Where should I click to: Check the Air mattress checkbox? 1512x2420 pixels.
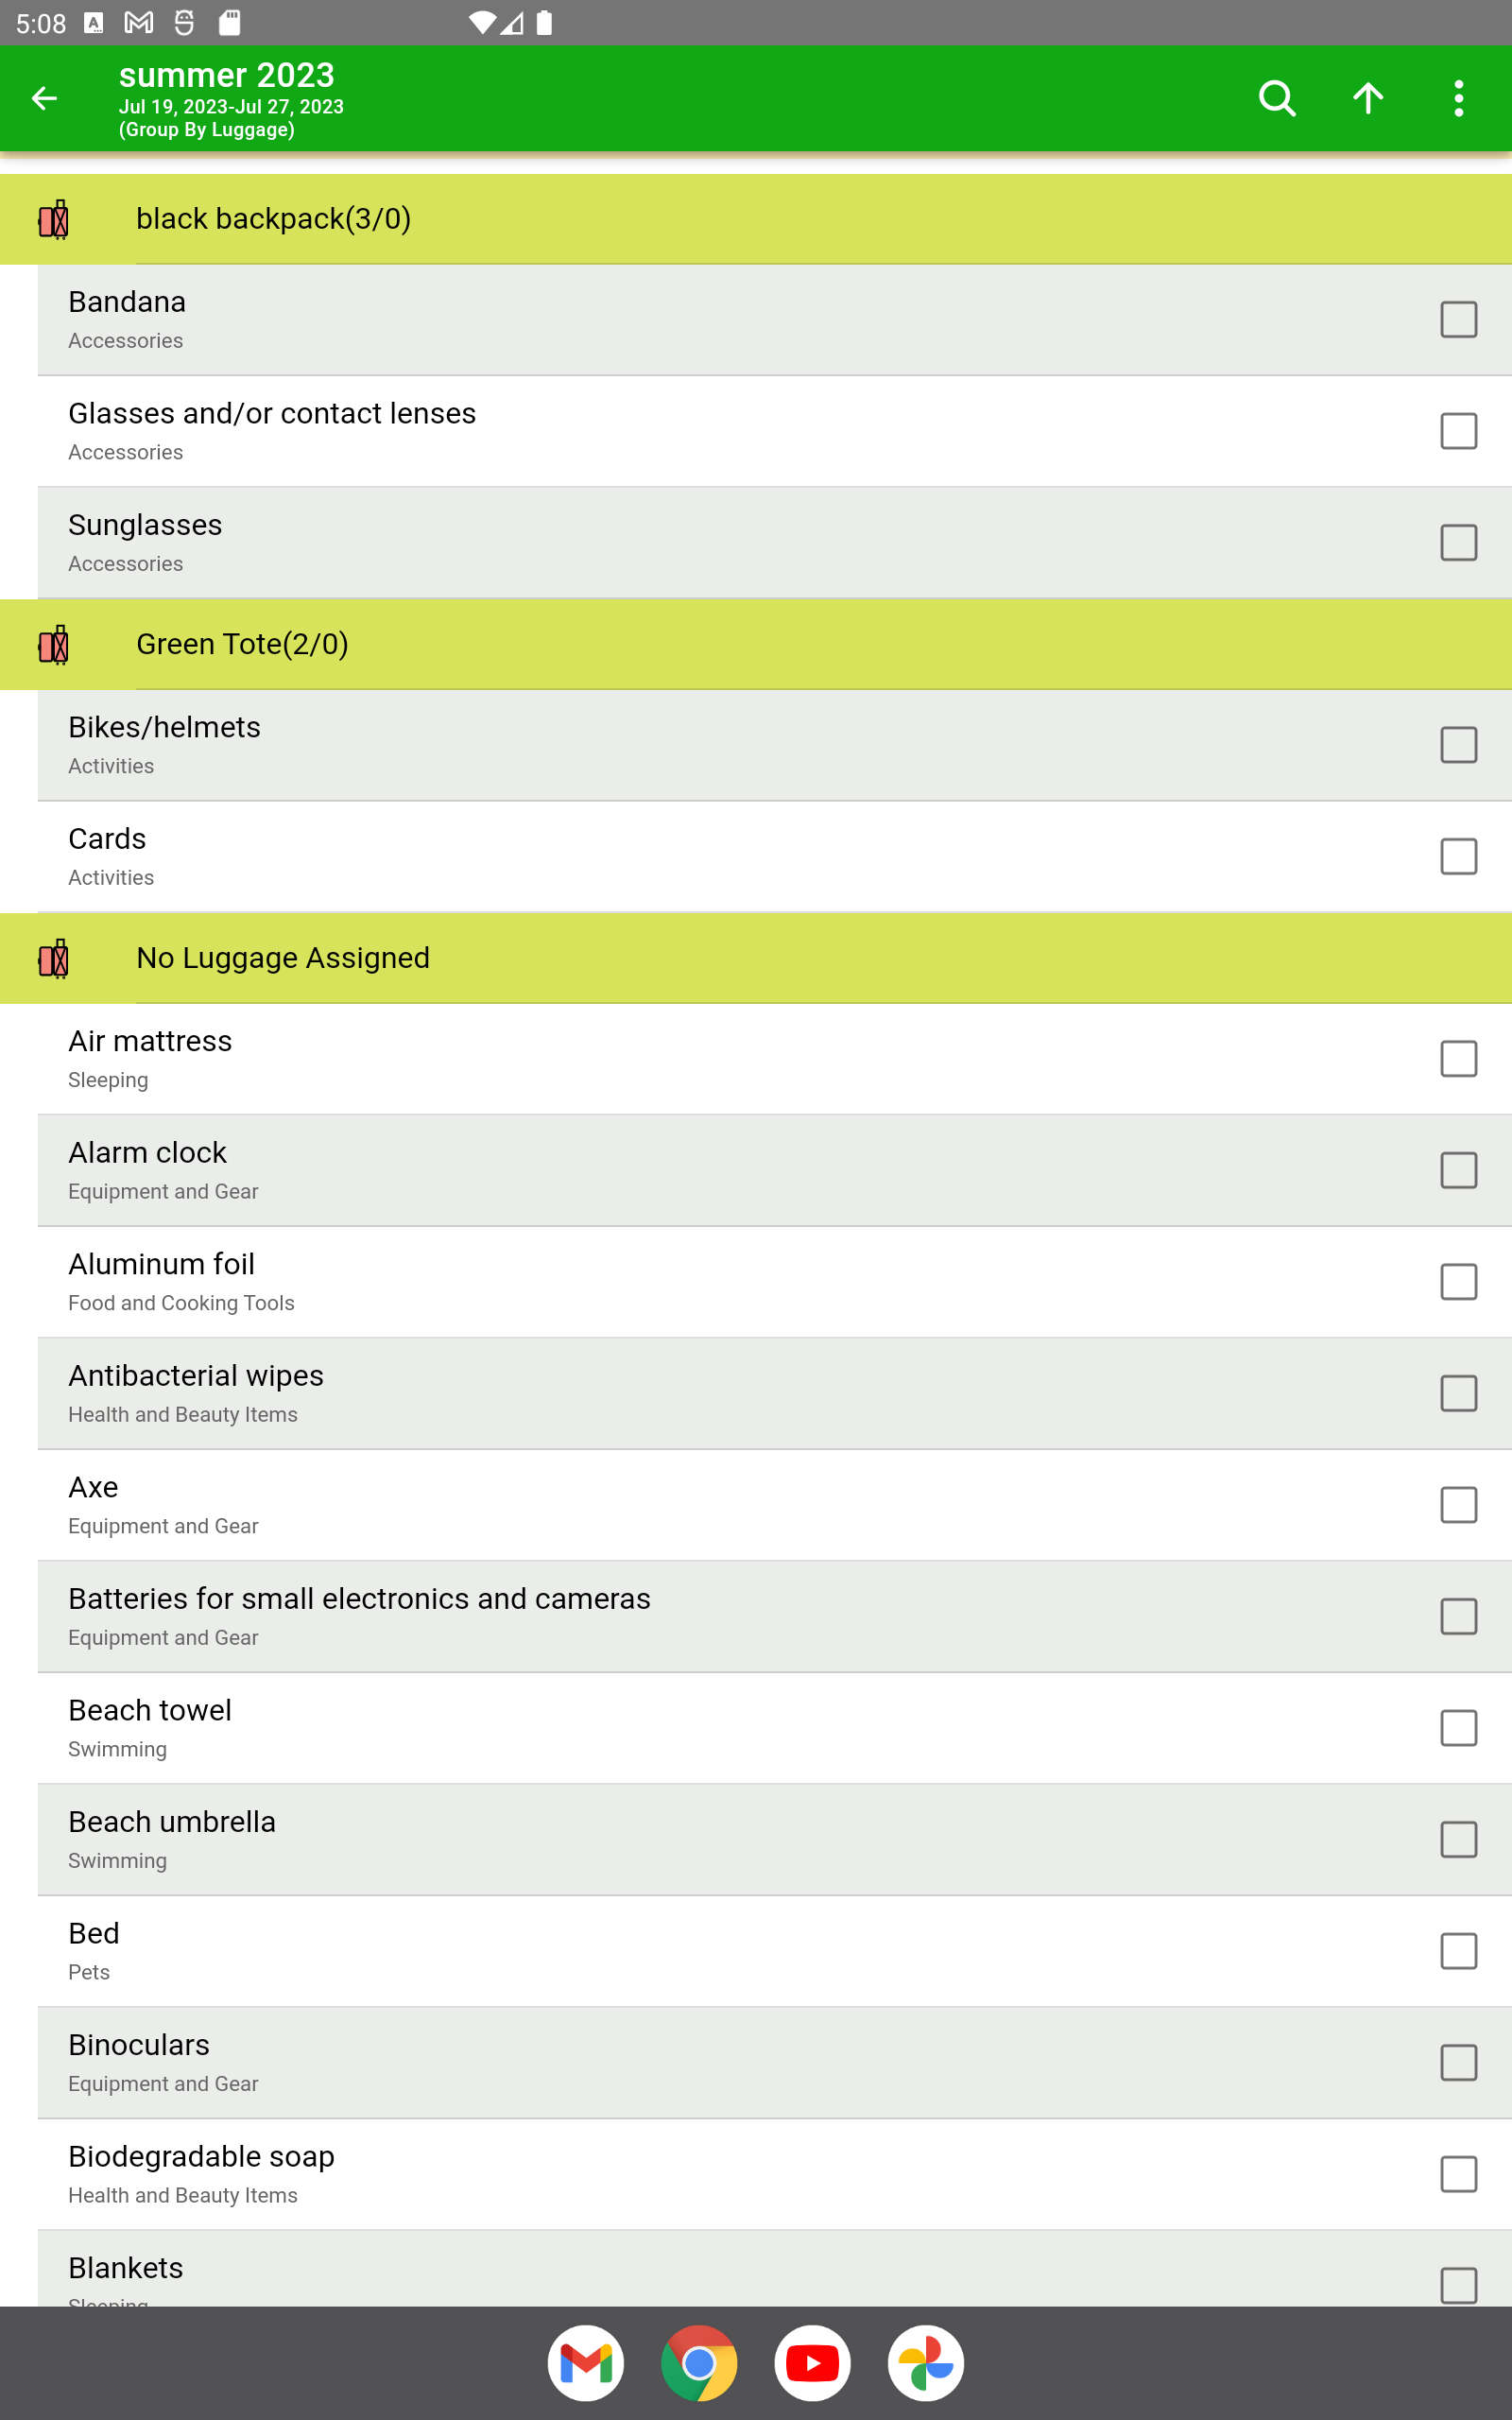[x=1459, y=1058]
